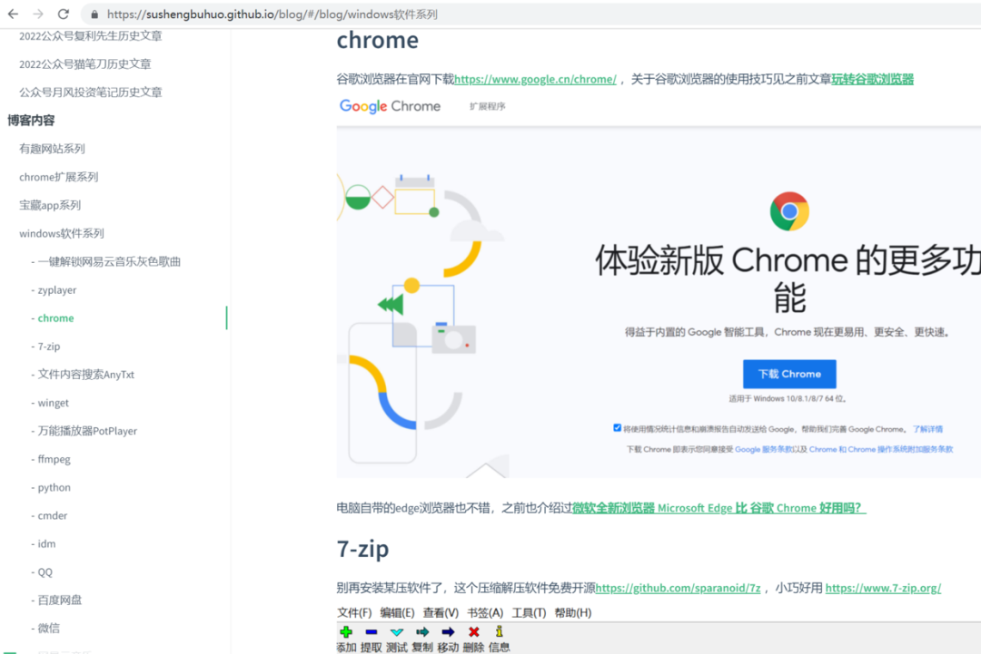This screenshot has height=654, width=981.
Task: Click the 移动 arrow icon
Action: point(448,632)
